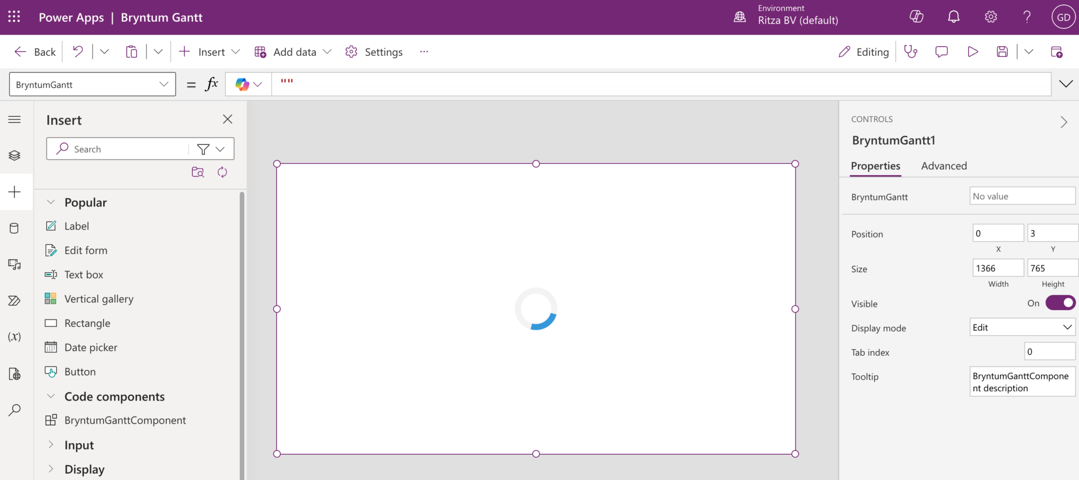Viewport: 1079px width, 480px height.
Task: Open the Variables (x) panel
Action: [15, 336]
